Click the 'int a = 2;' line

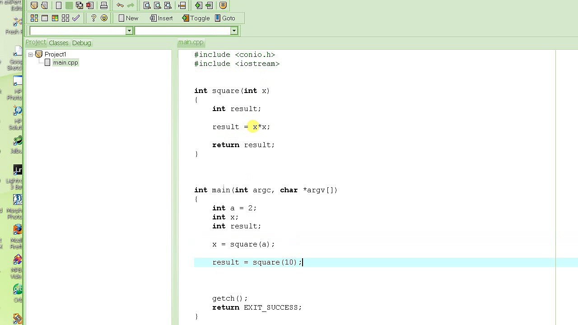pos(234,208)
